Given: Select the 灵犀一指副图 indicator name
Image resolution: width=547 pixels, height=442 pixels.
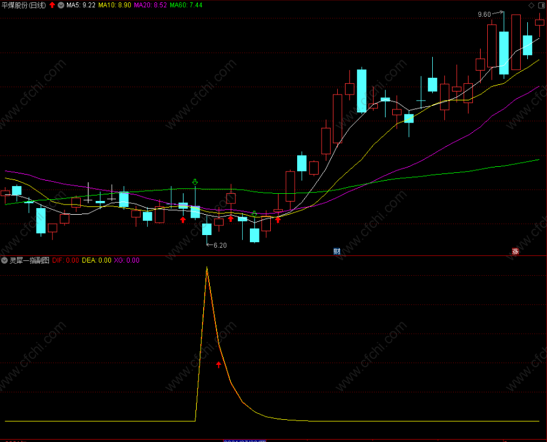Looking at the screenshot, I should (29, 260).
